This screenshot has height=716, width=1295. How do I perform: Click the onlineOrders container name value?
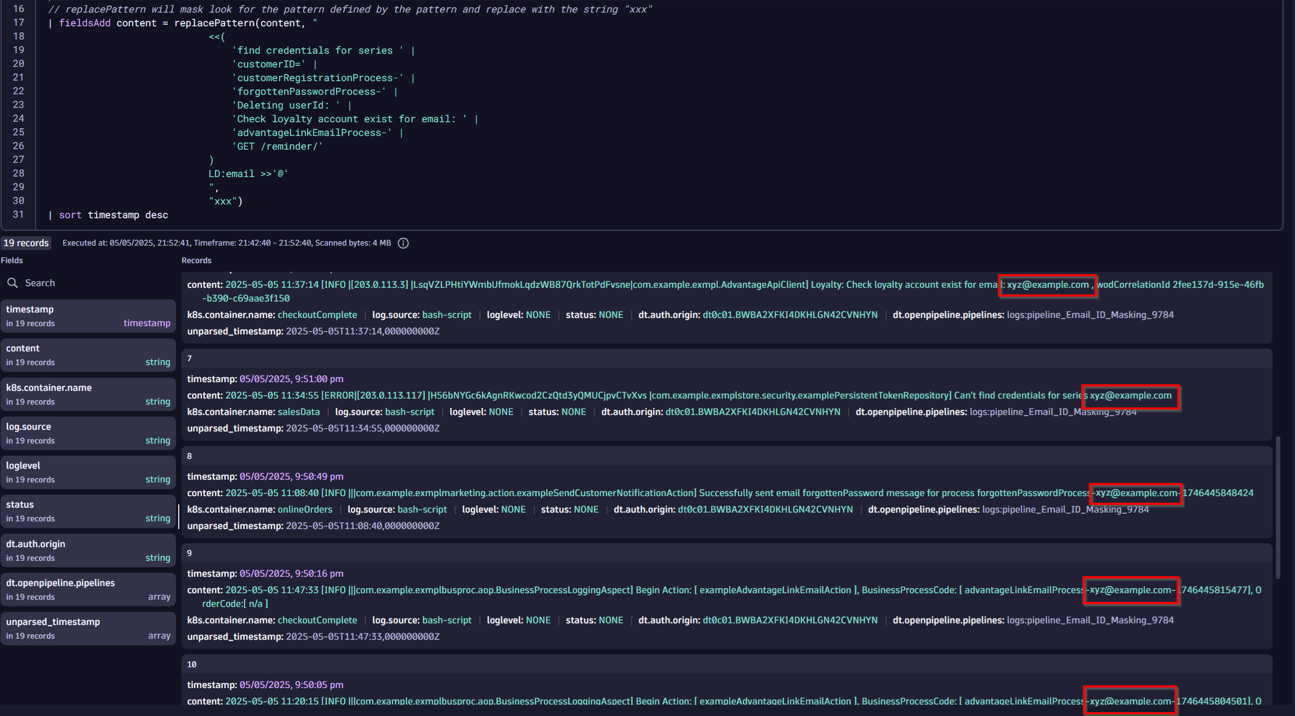tap(305, 509)
